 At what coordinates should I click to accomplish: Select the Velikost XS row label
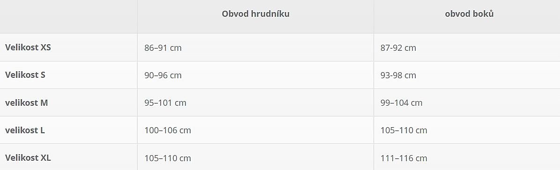[28, 47]
